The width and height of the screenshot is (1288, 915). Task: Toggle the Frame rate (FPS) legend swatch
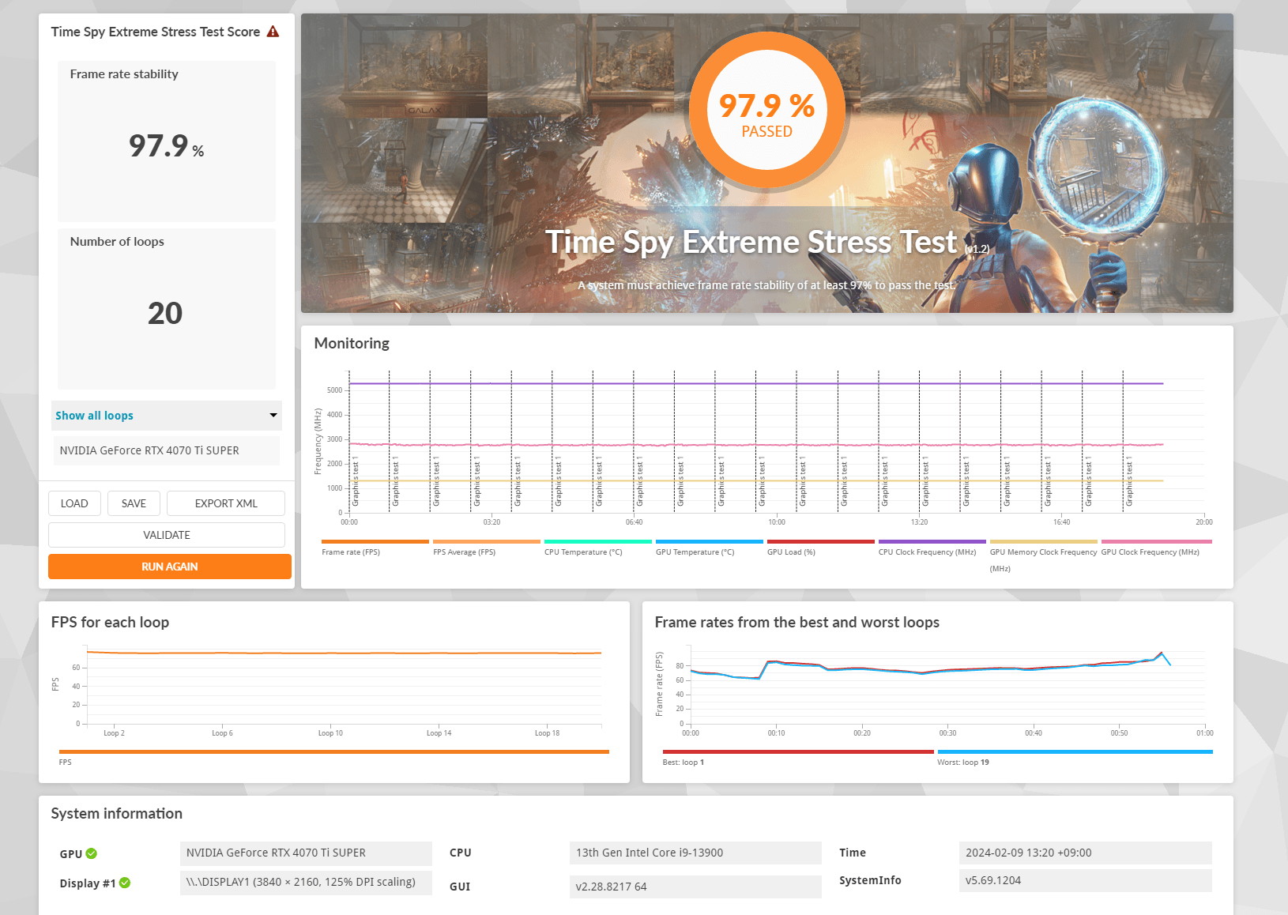375,542
